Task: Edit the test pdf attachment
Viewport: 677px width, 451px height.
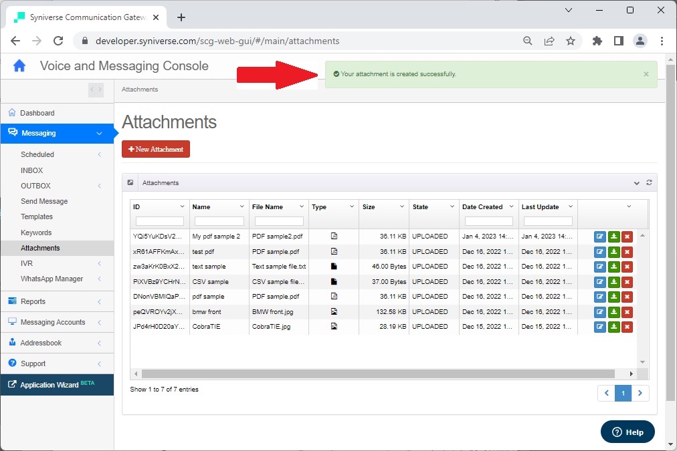Action: coord(599,251)
